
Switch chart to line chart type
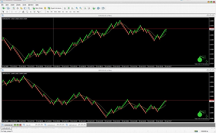pyautogui.click(x=73, y=8)
